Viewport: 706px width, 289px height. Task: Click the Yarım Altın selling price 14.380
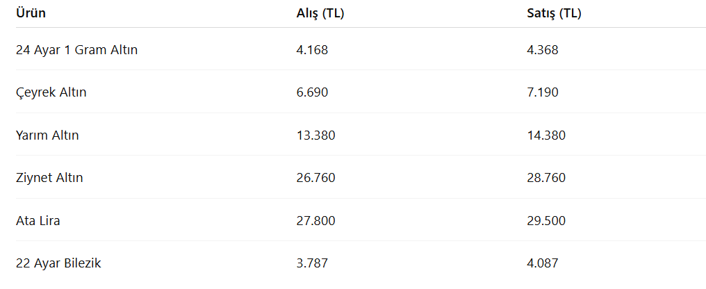click(546, 135)
